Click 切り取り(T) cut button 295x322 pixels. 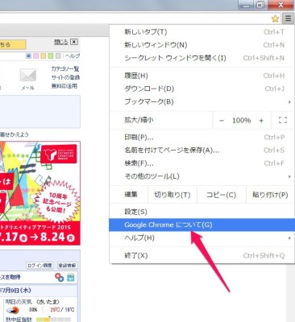(x=172, y=195)
